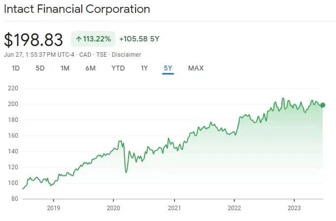Click the green up-arrow in the percentage badge
The image size is (336, 221).
pos(79,38)
